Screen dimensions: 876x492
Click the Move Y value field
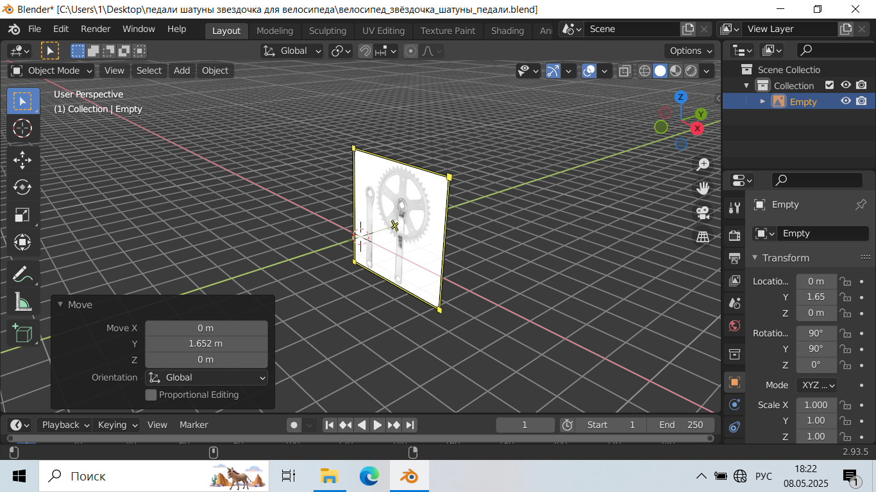coord(206,343)
